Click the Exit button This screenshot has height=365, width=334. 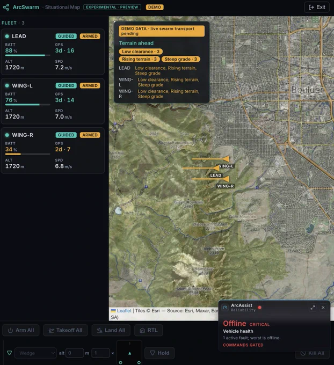pyautogui.click(x=317, y=7)
